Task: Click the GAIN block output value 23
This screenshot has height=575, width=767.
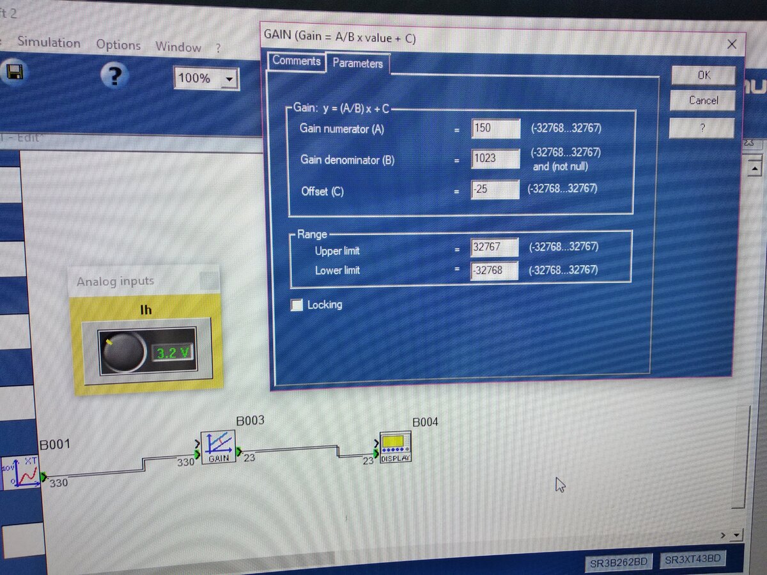Action: 249,457
